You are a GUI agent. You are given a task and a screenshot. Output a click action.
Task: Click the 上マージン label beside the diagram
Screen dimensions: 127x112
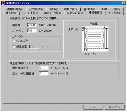pos(74,29)
